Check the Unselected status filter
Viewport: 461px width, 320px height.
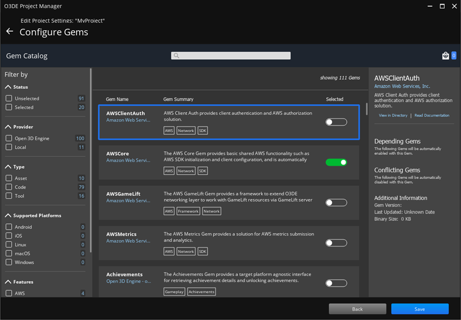[9, 98]
